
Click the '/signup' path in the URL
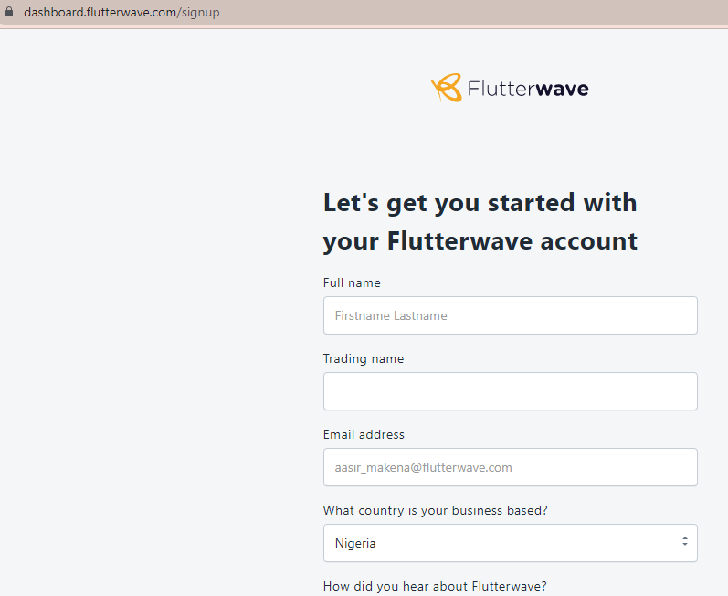(199, 13)
